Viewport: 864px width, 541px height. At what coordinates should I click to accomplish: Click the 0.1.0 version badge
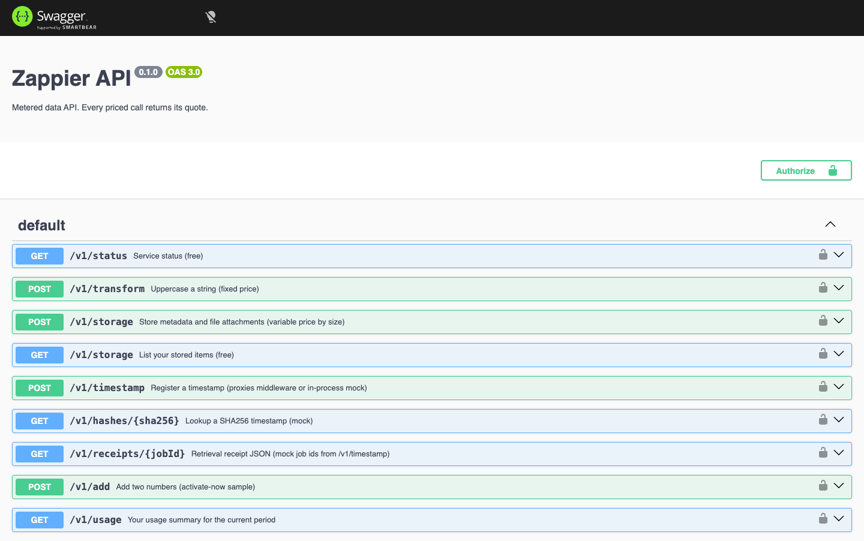coord(148,72)
